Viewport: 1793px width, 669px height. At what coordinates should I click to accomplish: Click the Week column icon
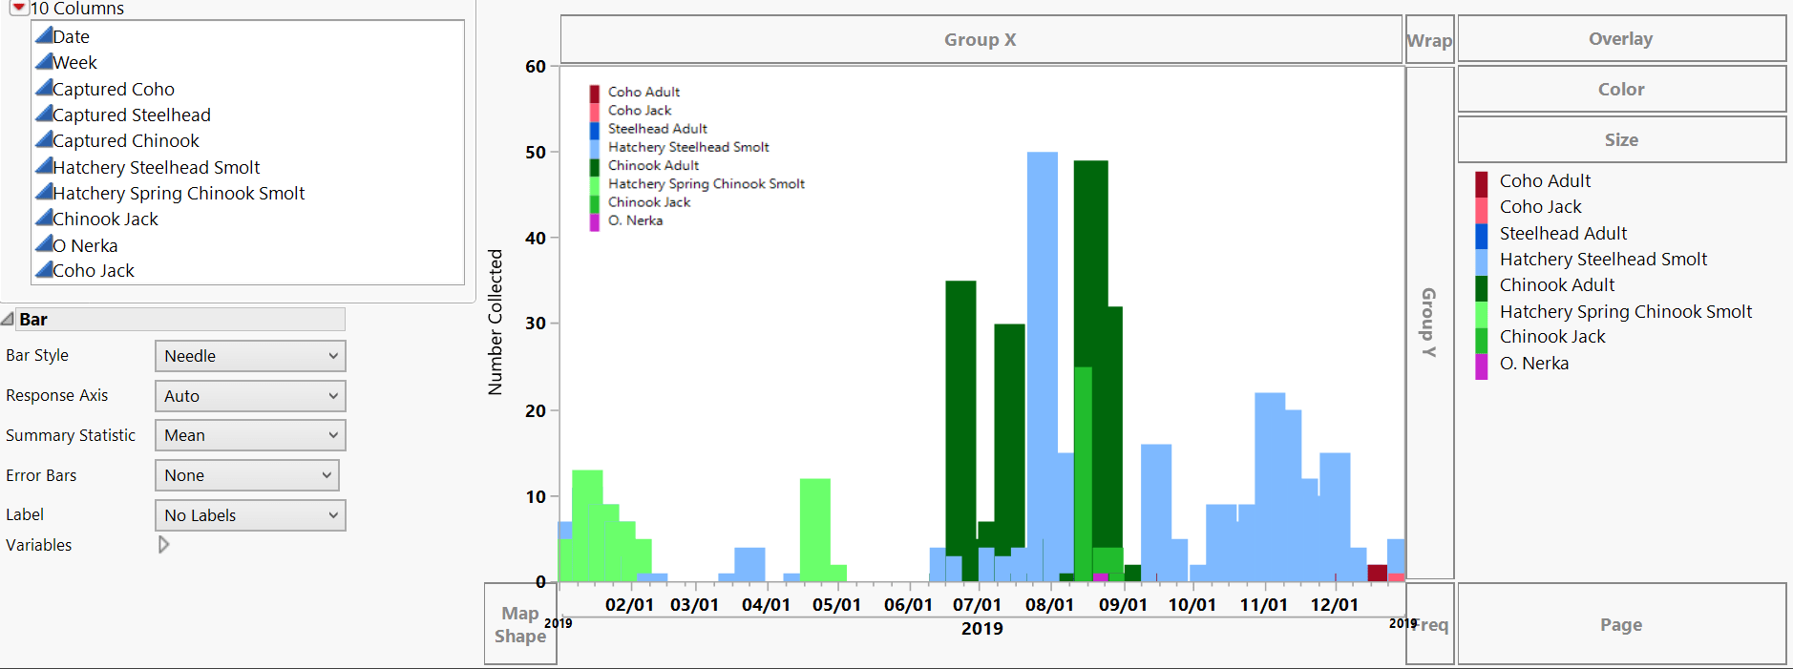44,61
